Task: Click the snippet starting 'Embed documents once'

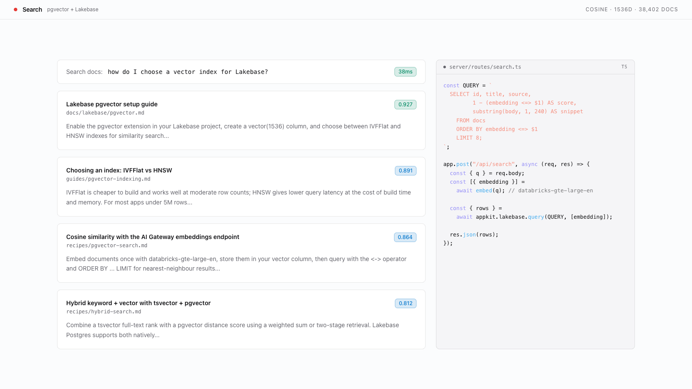Action: [237, 264]
